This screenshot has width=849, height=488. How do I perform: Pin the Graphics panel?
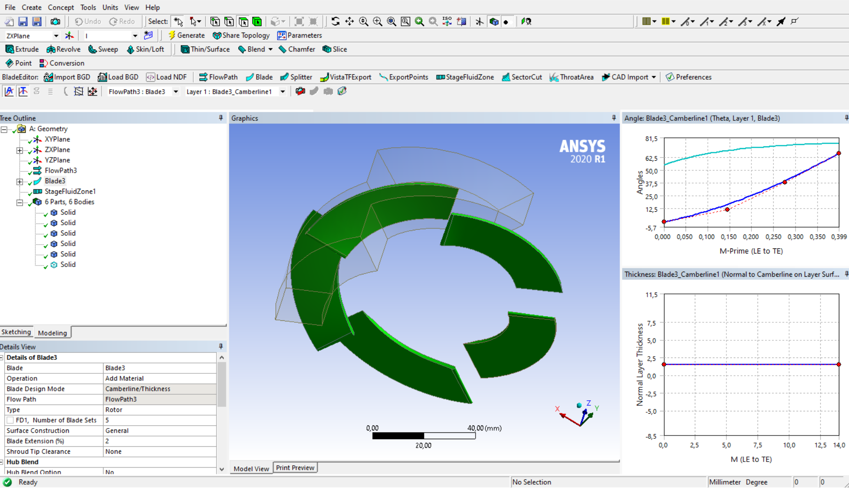click(x=614, y=118)
